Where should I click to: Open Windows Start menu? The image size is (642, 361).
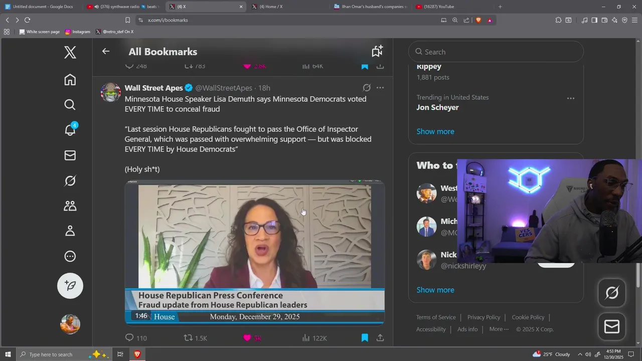(8, 354)
